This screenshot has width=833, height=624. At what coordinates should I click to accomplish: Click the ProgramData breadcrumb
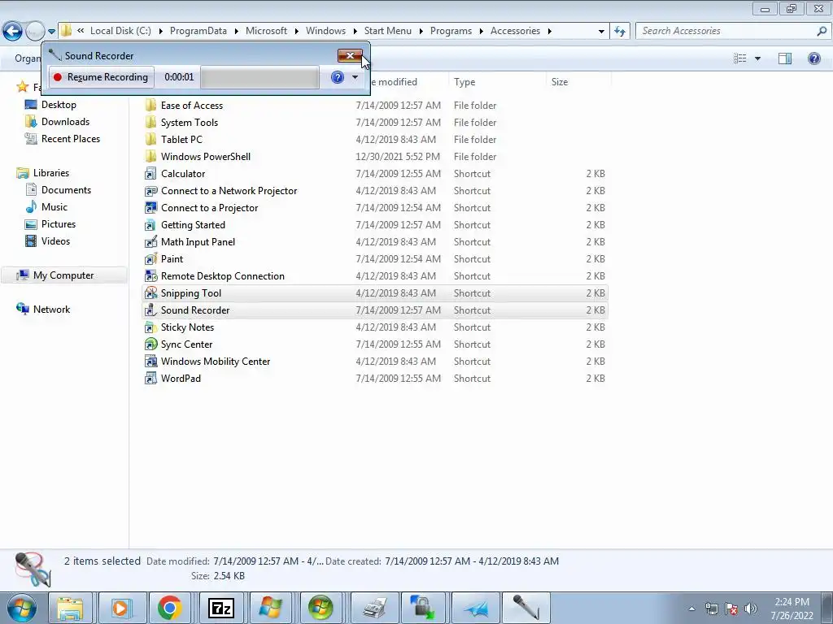point(198,31)
